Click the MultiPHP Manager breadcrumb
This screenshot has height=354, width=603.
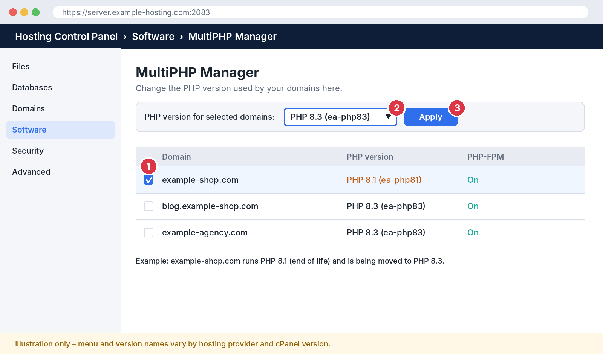coord(233,37)
